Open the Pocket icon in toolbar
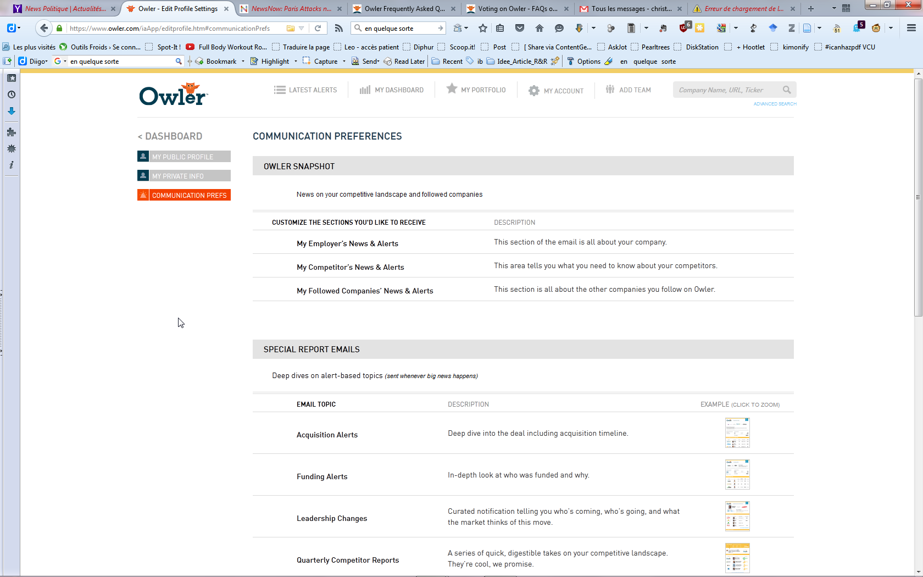 pos(520,28)
